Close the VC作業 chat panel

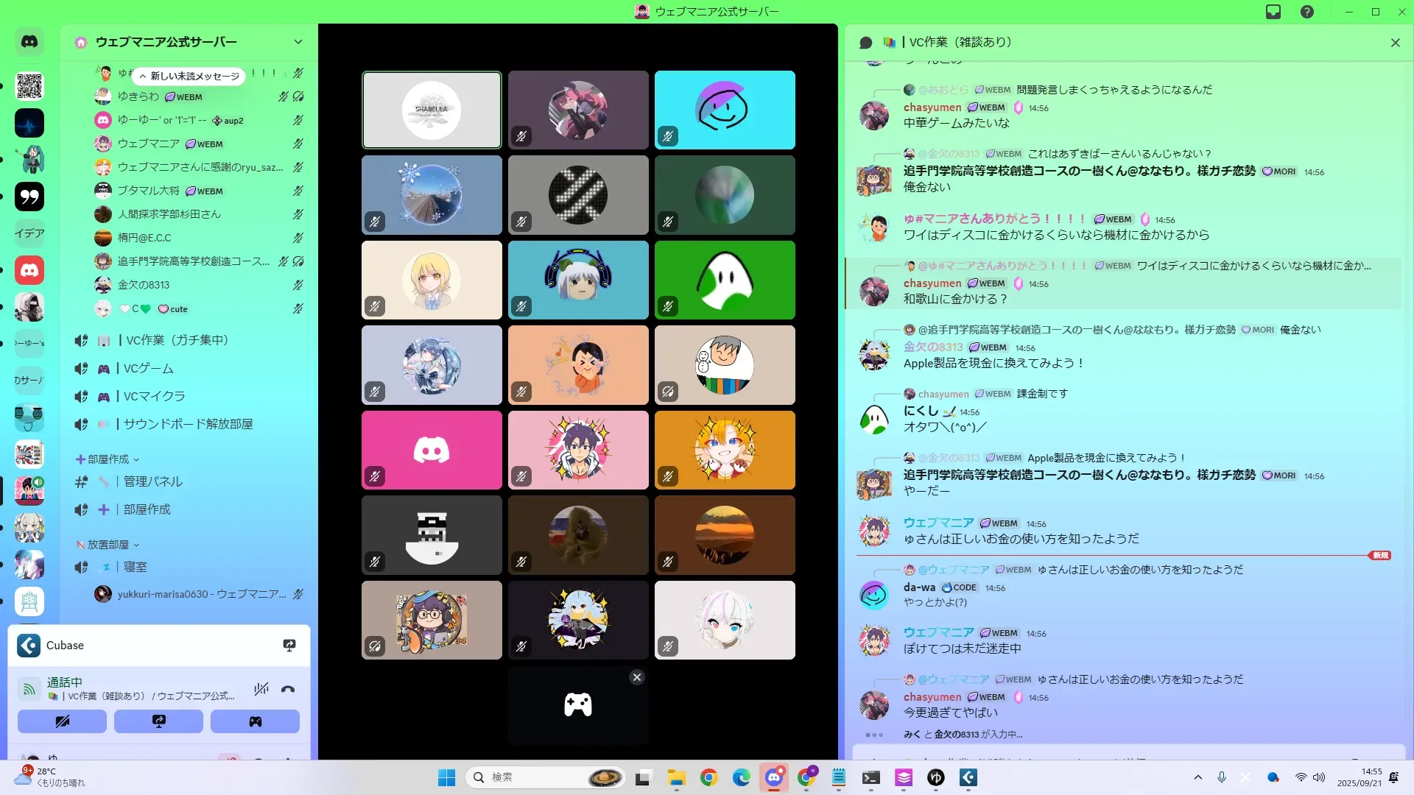pyautogui.click(x=1395, y=43)
